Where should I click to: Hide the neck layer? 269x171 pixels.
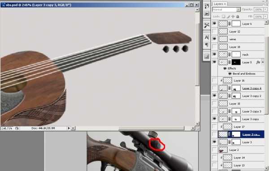(214, 54)
